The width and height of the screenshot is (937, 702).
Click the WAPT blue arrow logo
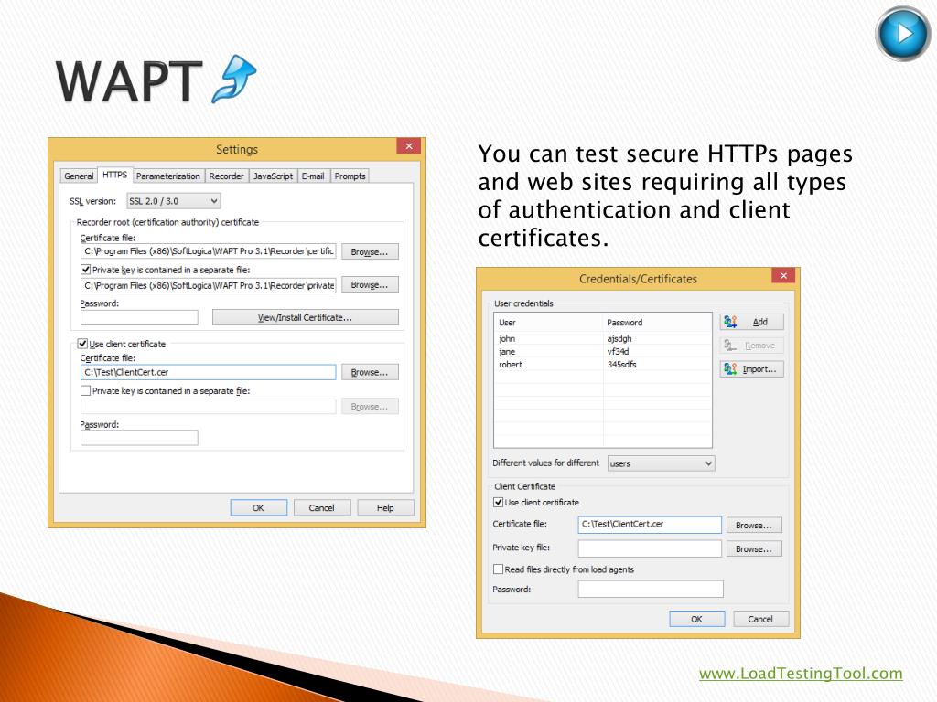click(233, 79)
